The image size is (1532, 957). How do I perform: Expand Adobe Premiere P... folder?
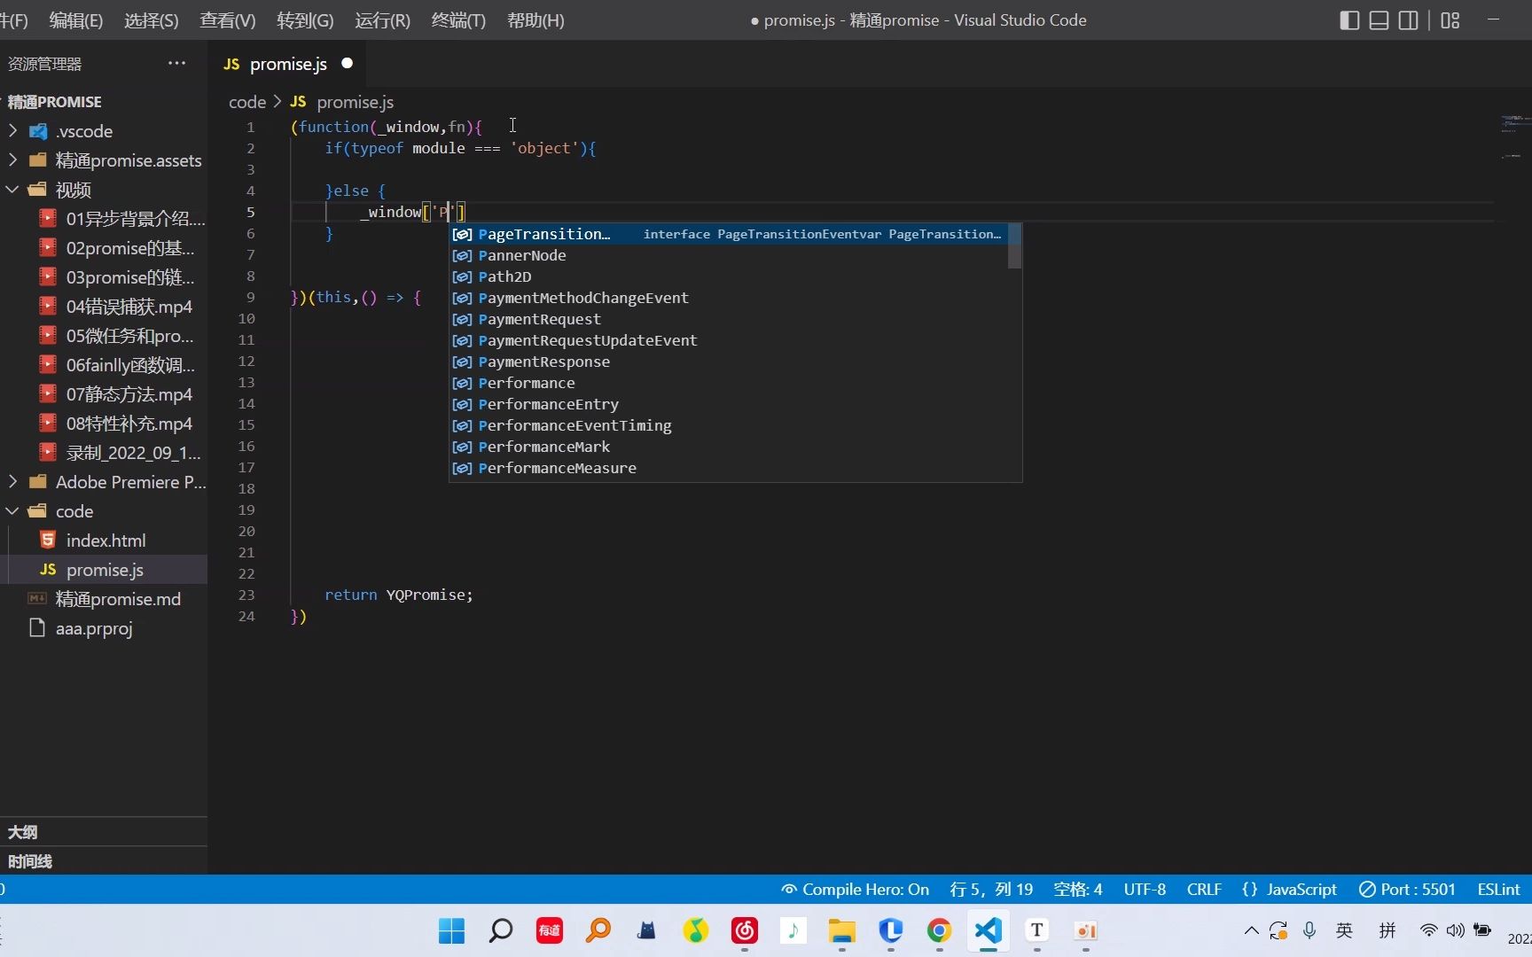click(104, 482)
